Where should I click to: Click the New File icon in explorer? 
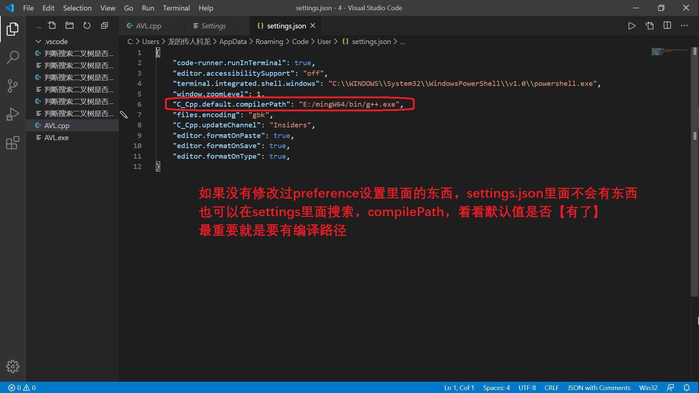[52, 25]
